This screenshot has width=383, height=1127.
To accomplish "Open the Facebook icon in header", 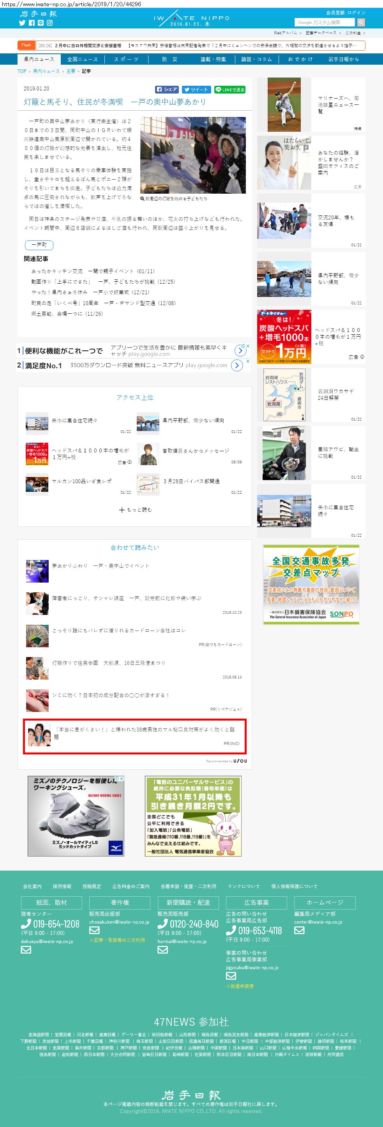I will click(x=32, y=23).
